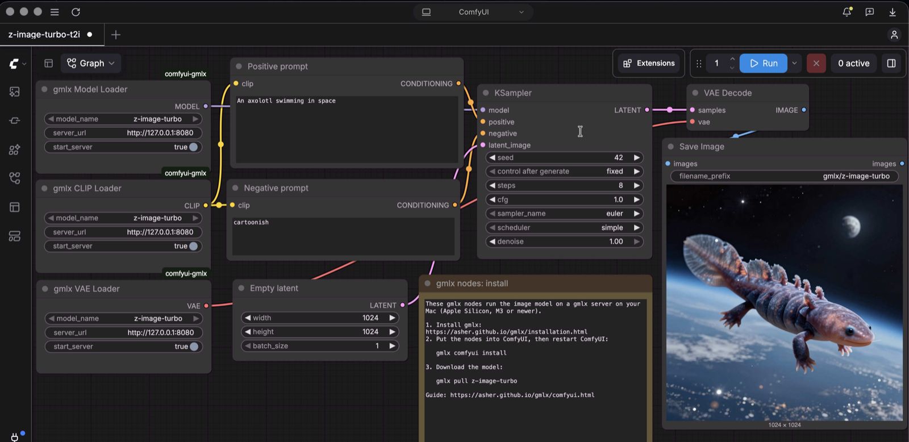
Task: Increase the steps value in KSampler
Action: coord(637,185)
